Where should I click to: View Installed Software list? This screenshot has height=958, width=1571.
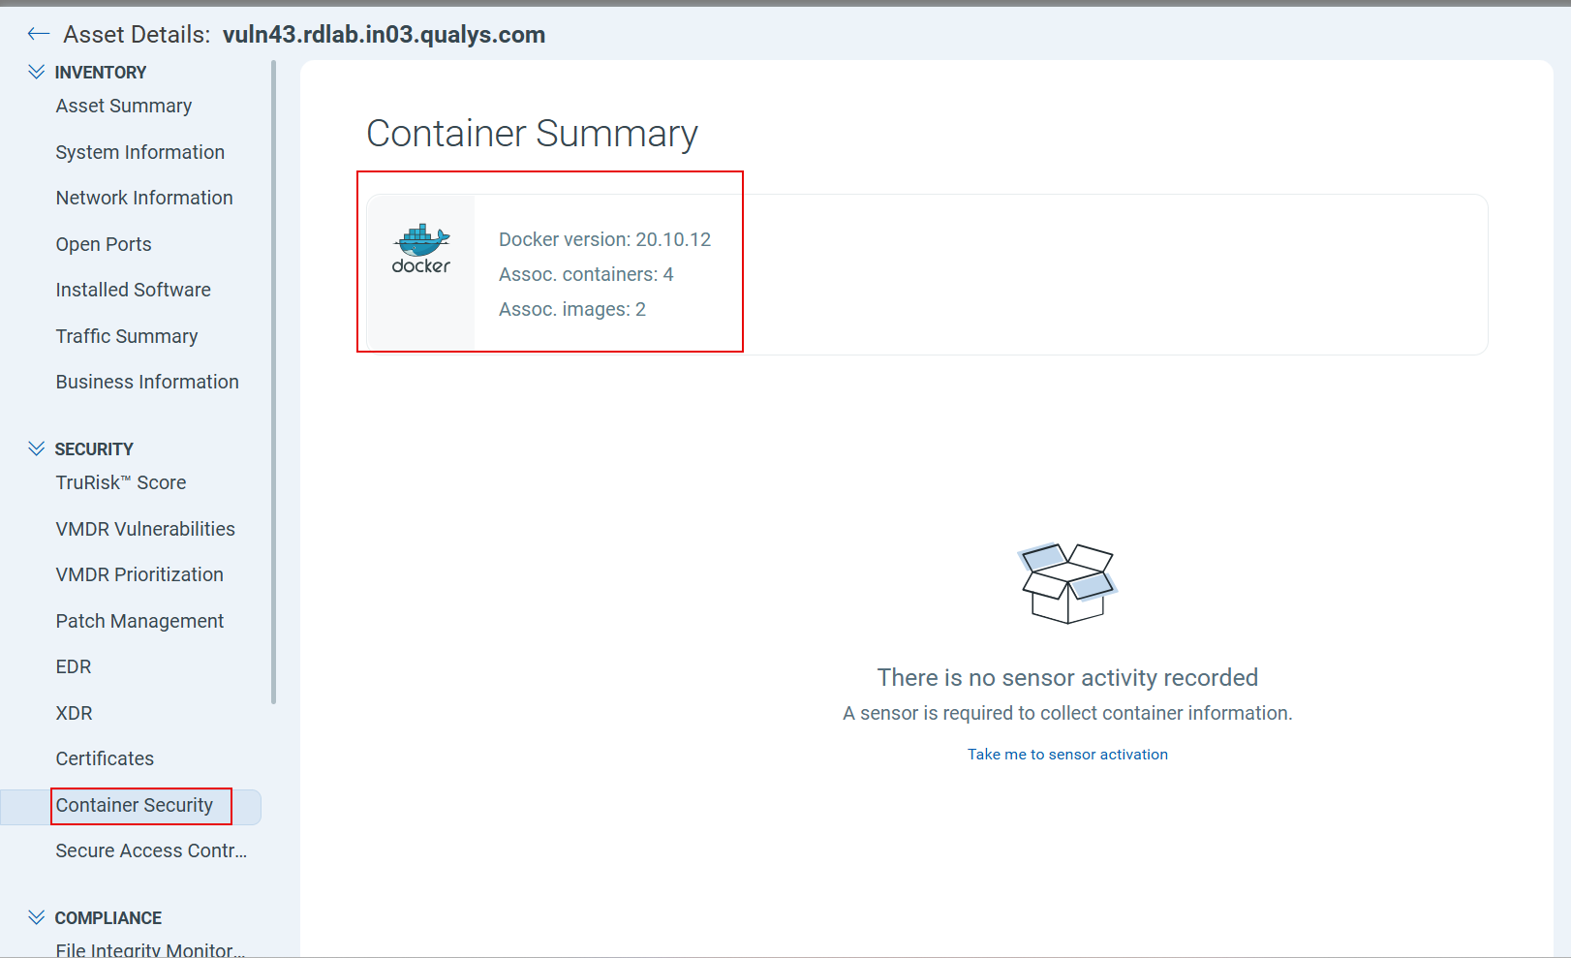tap(134, 290)
